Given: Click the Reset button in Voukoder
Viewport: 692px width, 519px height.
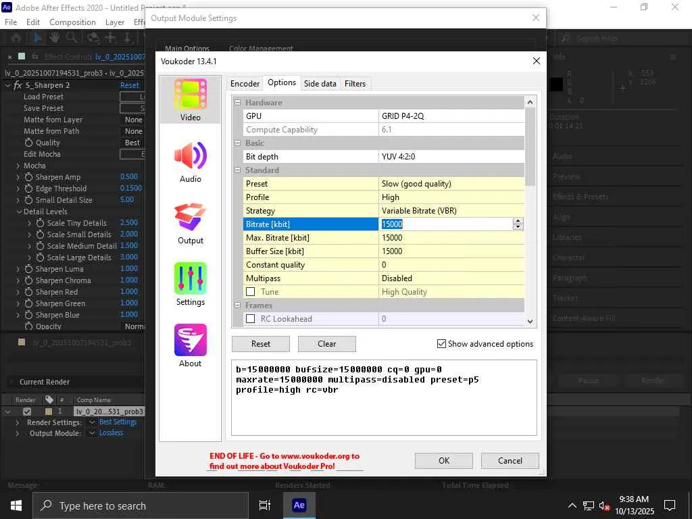Looking at the screenshot, I should click(x=261, y=344).
